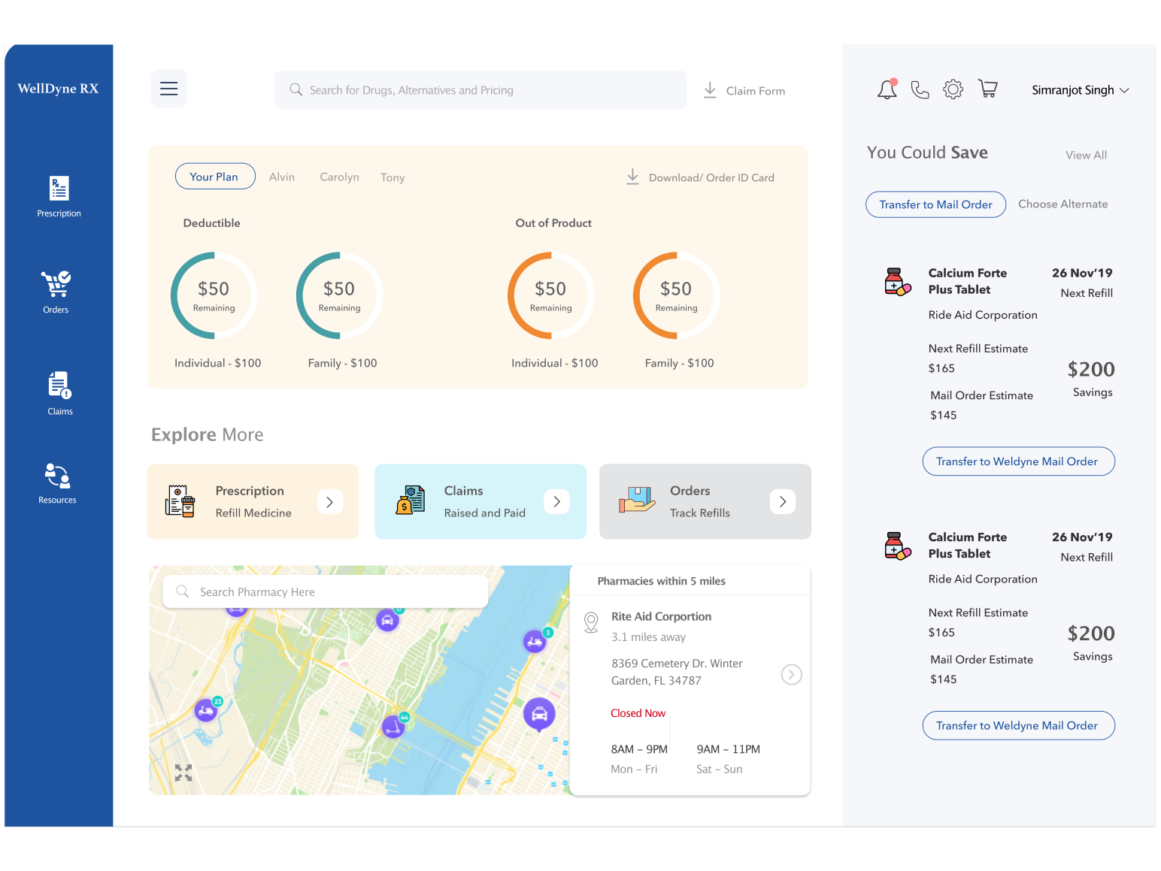
Task: Click Transfer to Weldyne Mail Order button
Action: click(x=1018, y=461)
